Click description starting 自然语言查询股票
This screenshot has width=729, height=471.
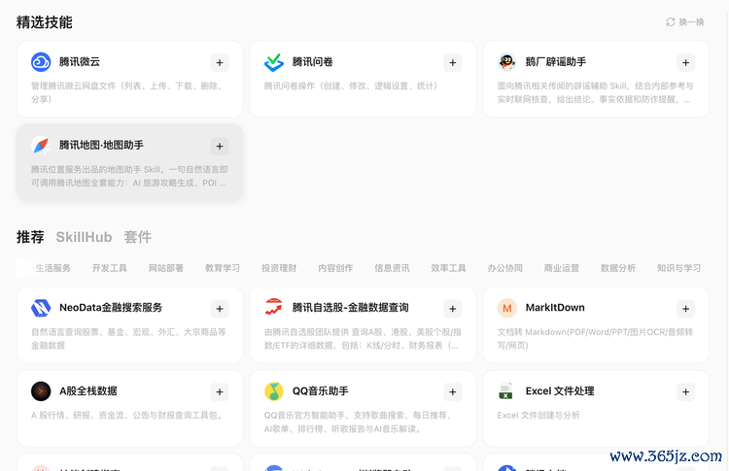pyautogui.click(x=128, y=339)
